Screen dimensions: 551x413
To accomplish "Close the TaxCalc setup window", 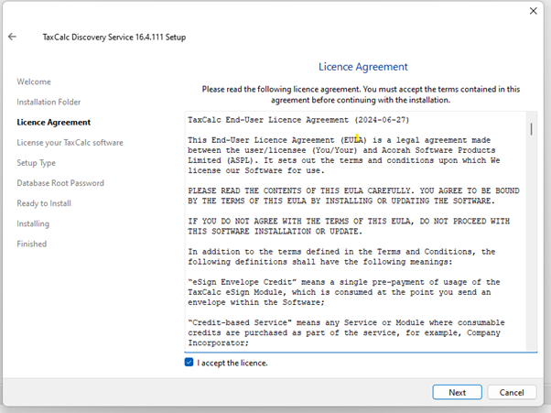I will coord(534,11).
